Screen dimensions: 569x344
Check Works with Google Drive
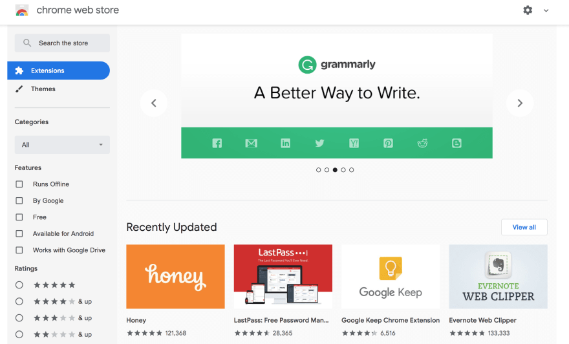click(19, 250)
